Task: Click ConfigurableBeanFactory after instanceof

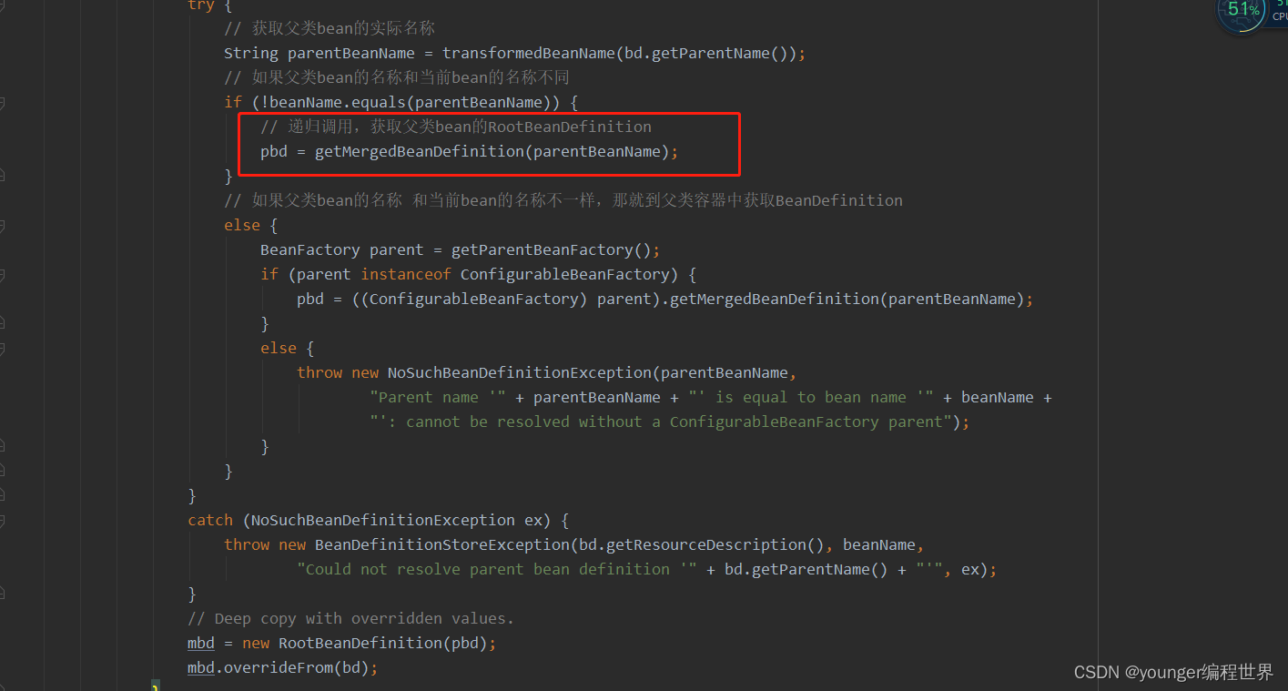Action: [x=565, y=274]
